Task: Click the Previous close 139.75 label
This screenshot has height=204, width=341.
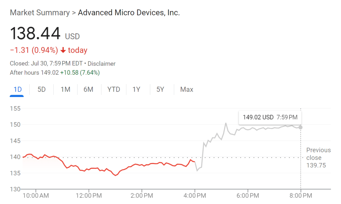Action: [318, 158]
